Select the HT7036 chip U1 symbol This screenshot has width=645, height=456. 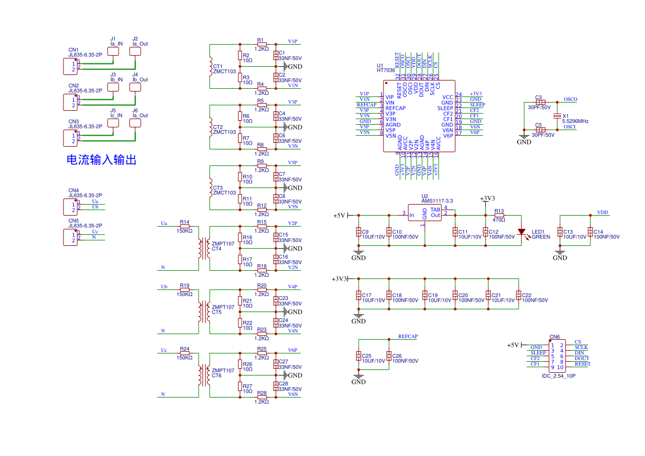[x=419, y=116]
